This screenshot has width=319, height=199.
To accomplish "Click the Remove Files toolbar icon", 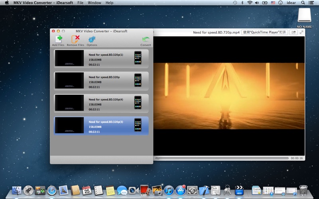I will click(x=75, y=39).
